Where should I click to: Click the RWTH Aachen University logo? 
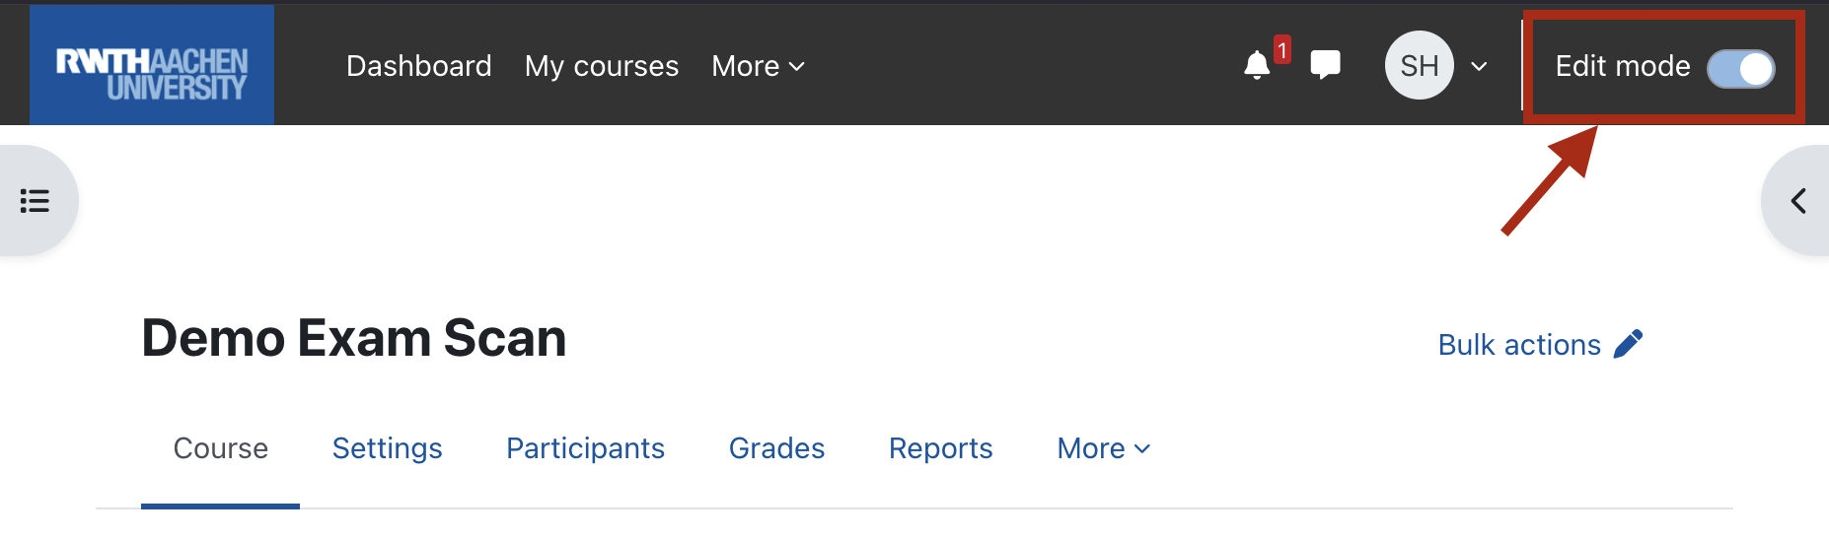tap(152, 65)
